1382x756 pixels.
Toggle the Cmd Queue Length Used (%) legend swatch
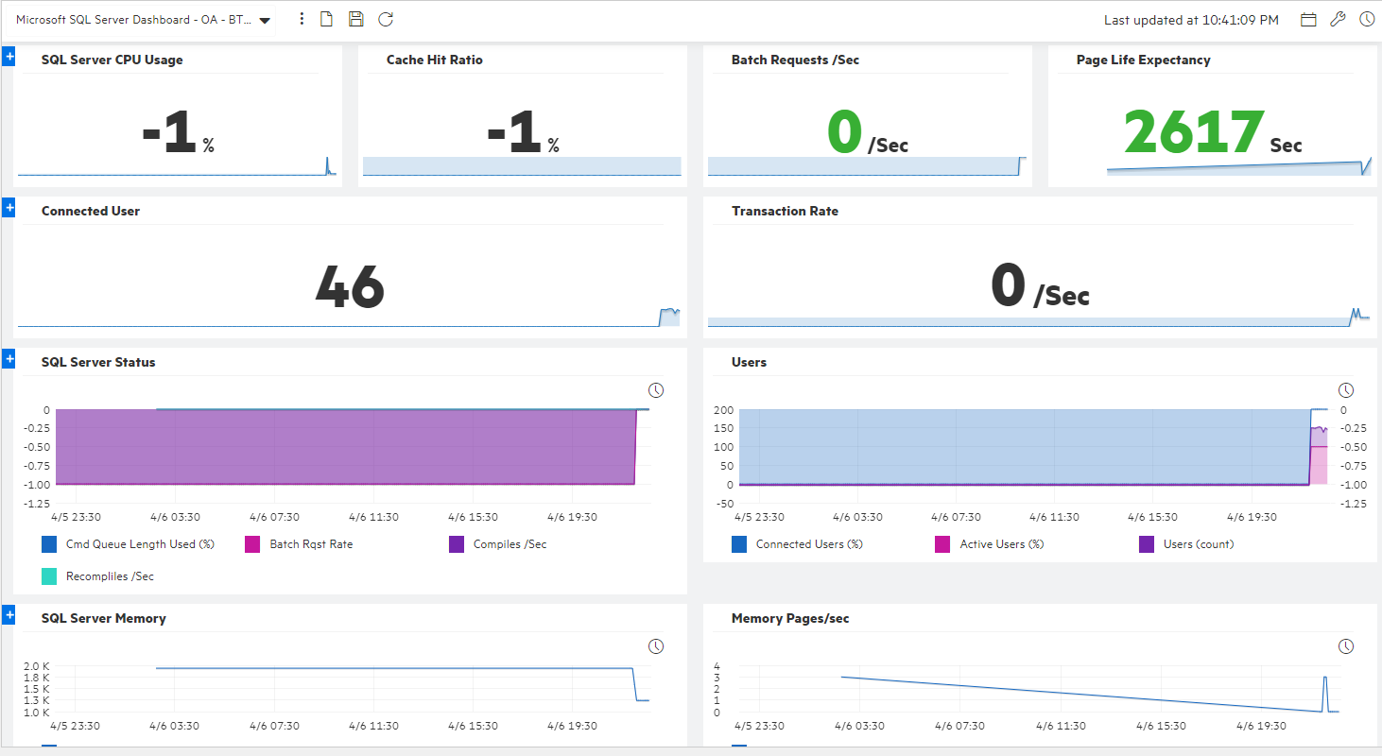[x=49, y=544]
